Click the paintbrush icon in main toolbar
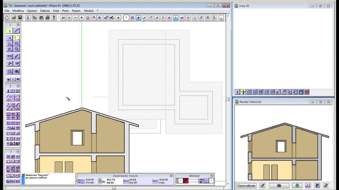The image size is (339, 190). click(x=106, y=18)
